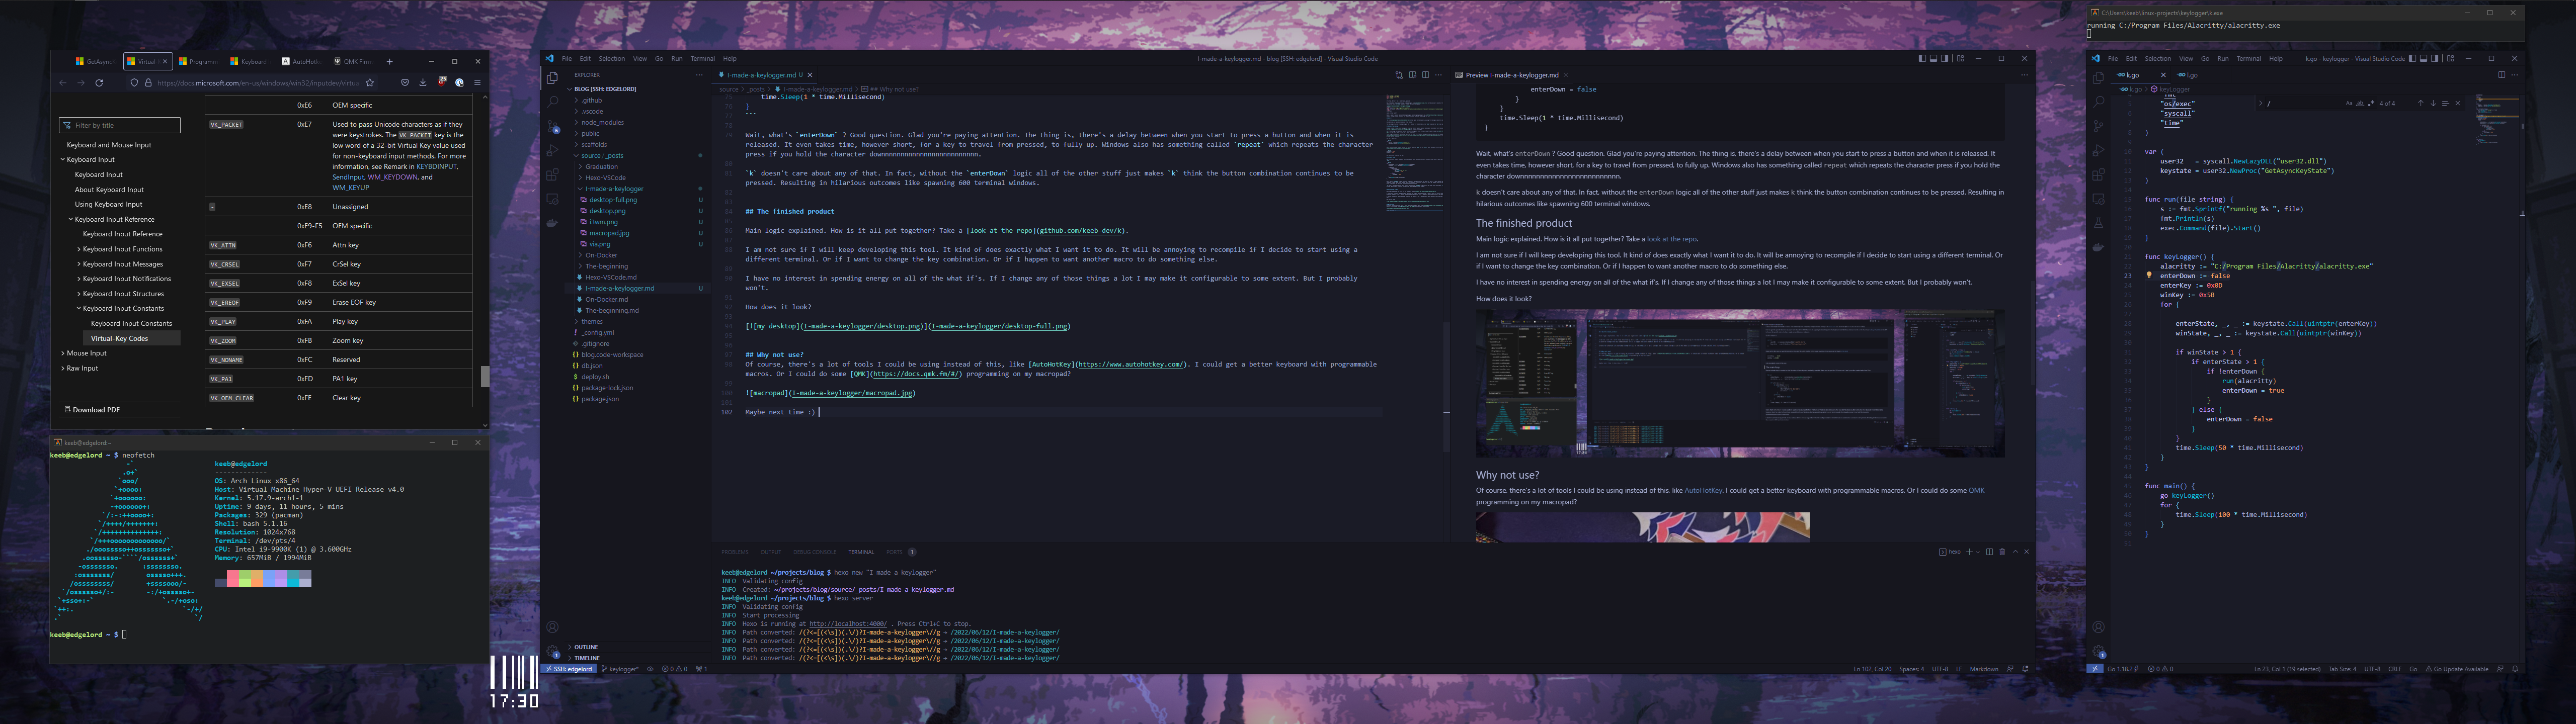Close the I-made-a-keylogger.md editor tab

coord(810,75)
